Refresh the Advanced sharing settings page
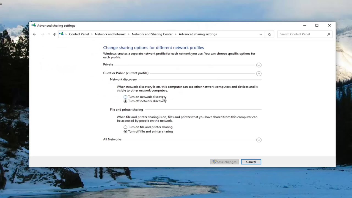Image resolution: width=352 pixels, height=198 pixels. point(269,34)
